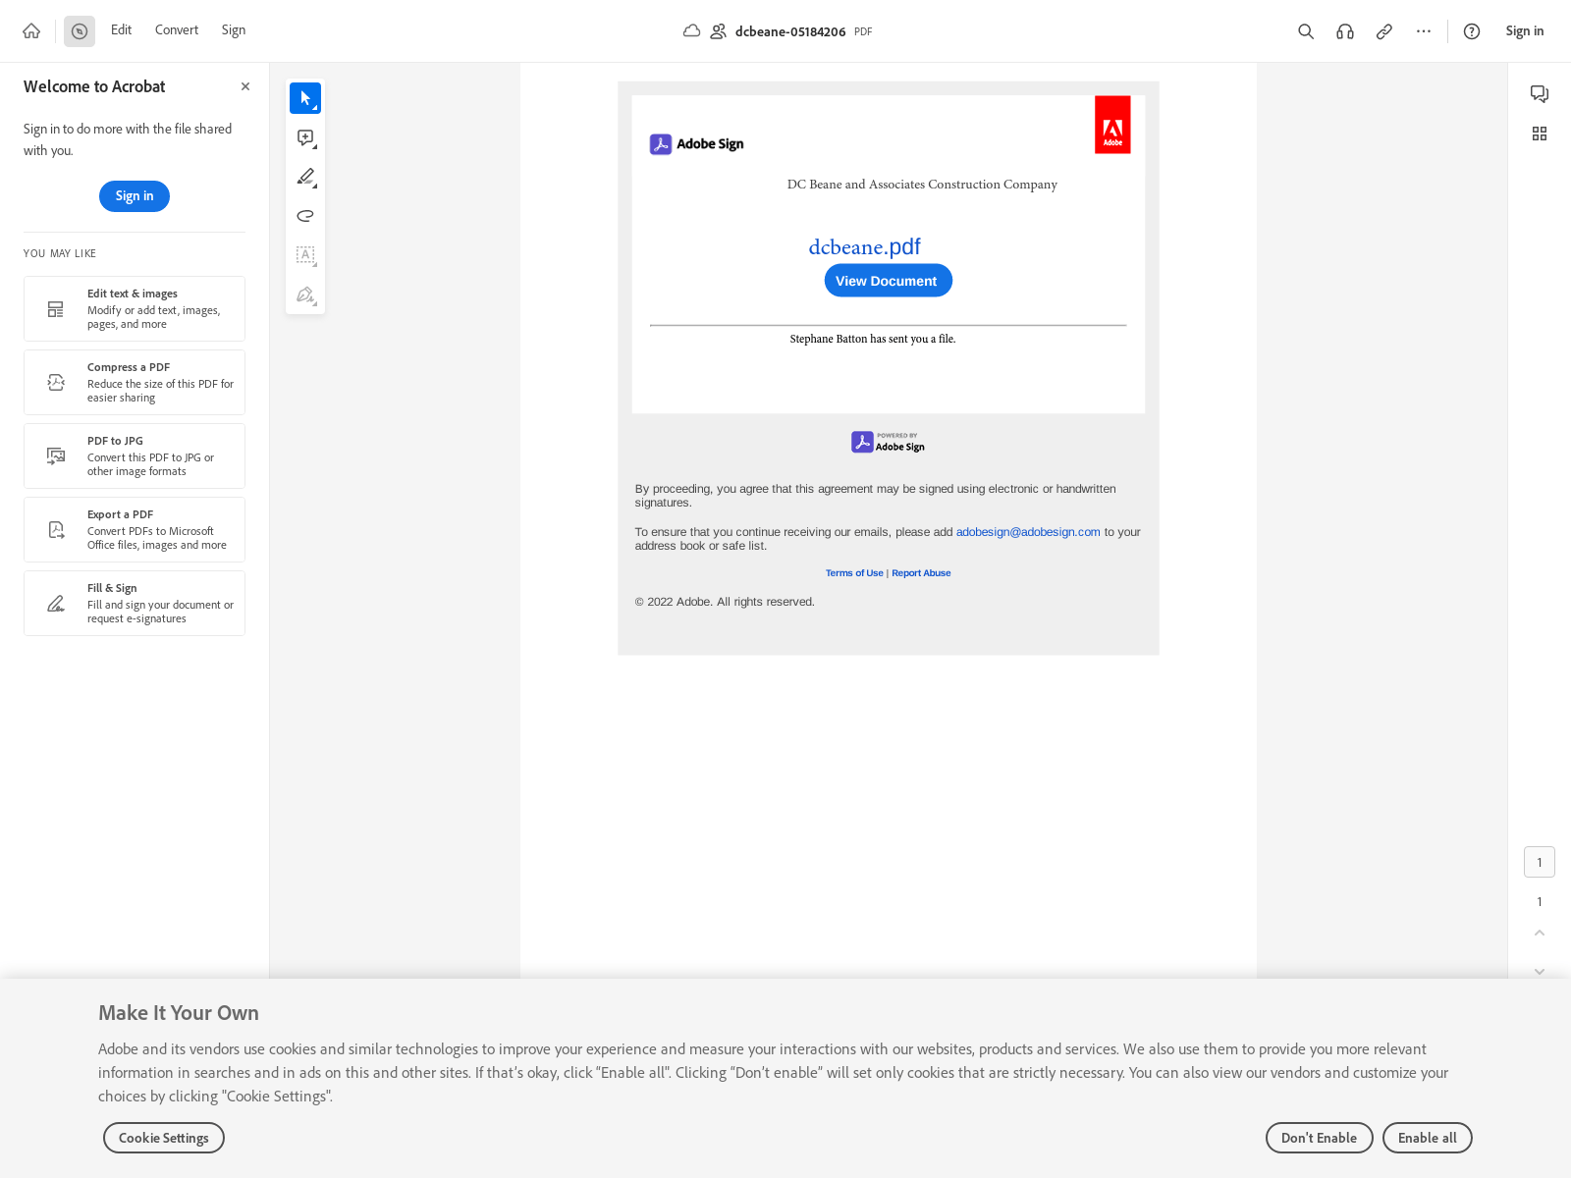Open the more options ellipsis menu
The image size is (1571, 1178).
coord(1424,31)
